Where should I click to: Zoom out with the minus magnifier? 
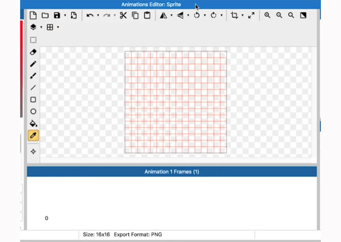coord(279,15)
